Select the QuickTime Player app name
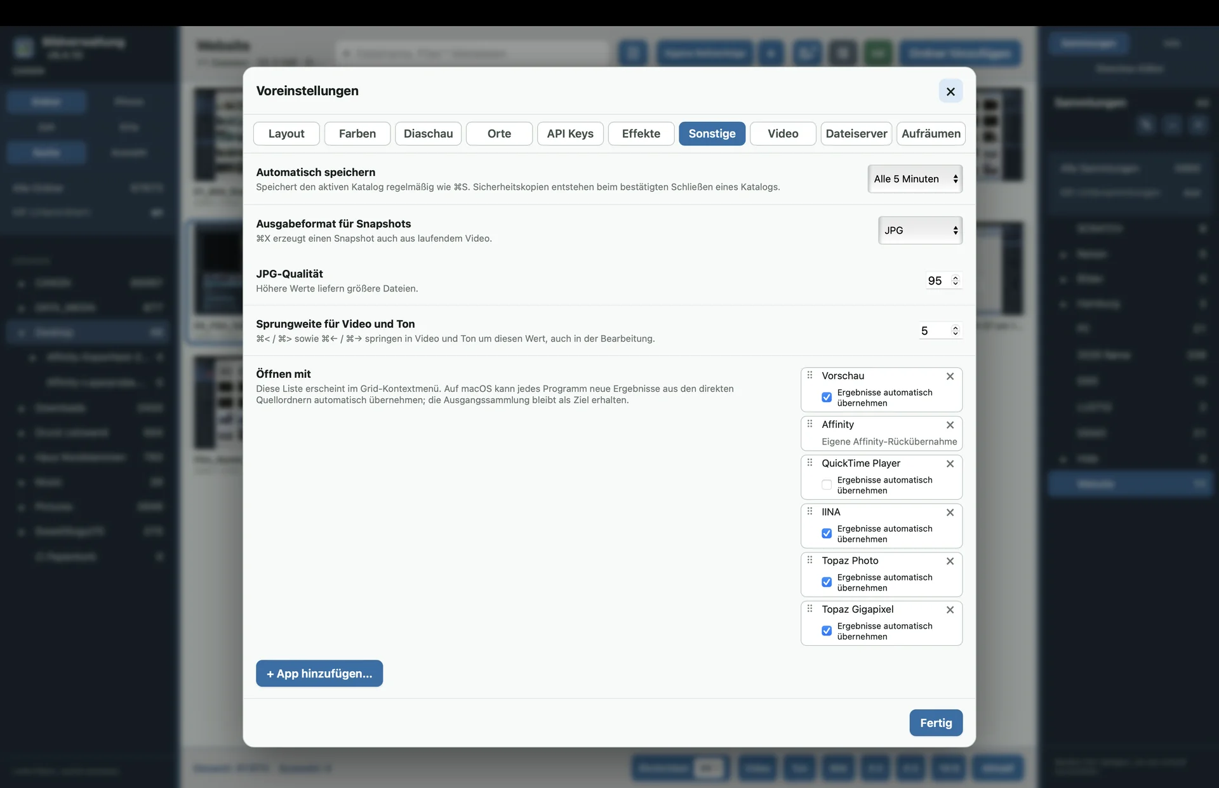Screen dimensions: 1219x788 coord(861,463)
